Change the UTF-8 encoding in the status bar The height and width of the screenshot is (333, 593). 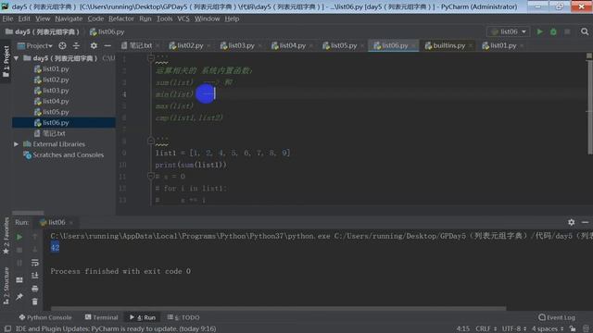tap(514, 329)
